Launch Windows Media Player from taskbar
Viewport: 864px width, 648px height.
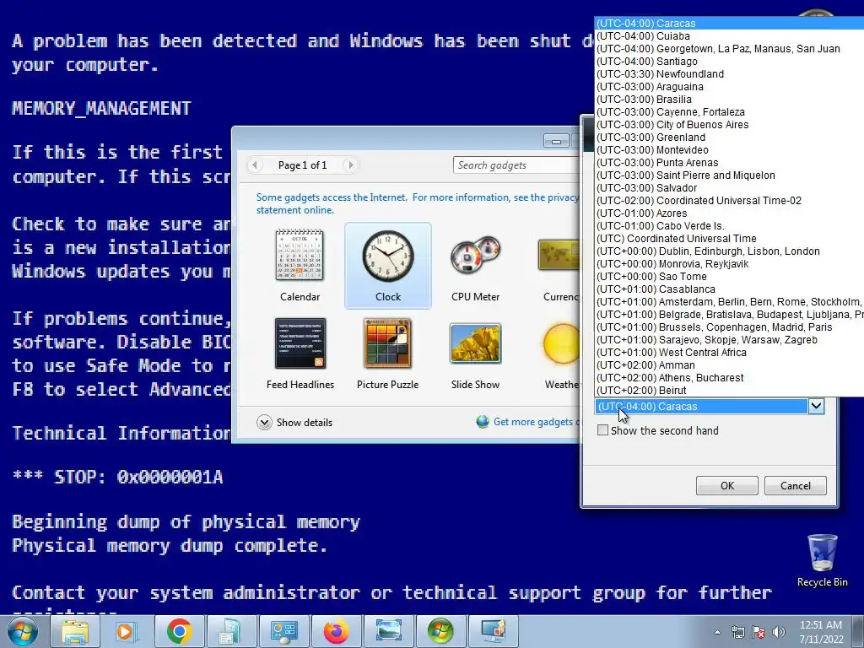click(x=127, y=631)
